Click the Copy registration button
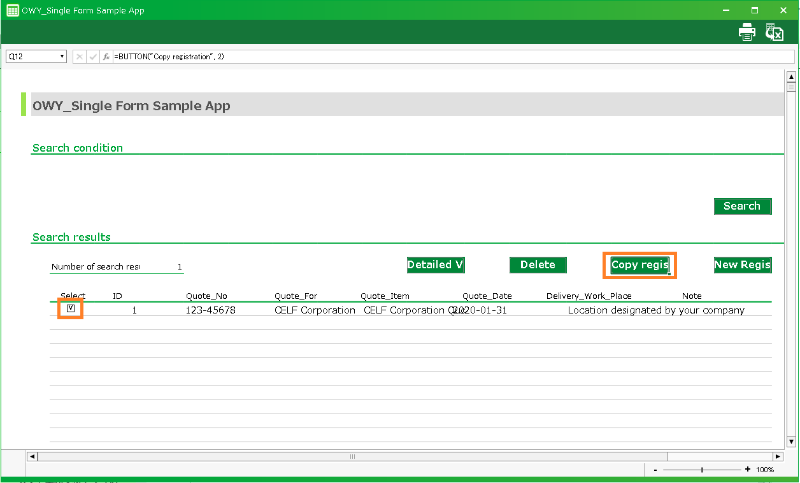The width and height of the screenshot is (800, 483). [x=639, y=265]
